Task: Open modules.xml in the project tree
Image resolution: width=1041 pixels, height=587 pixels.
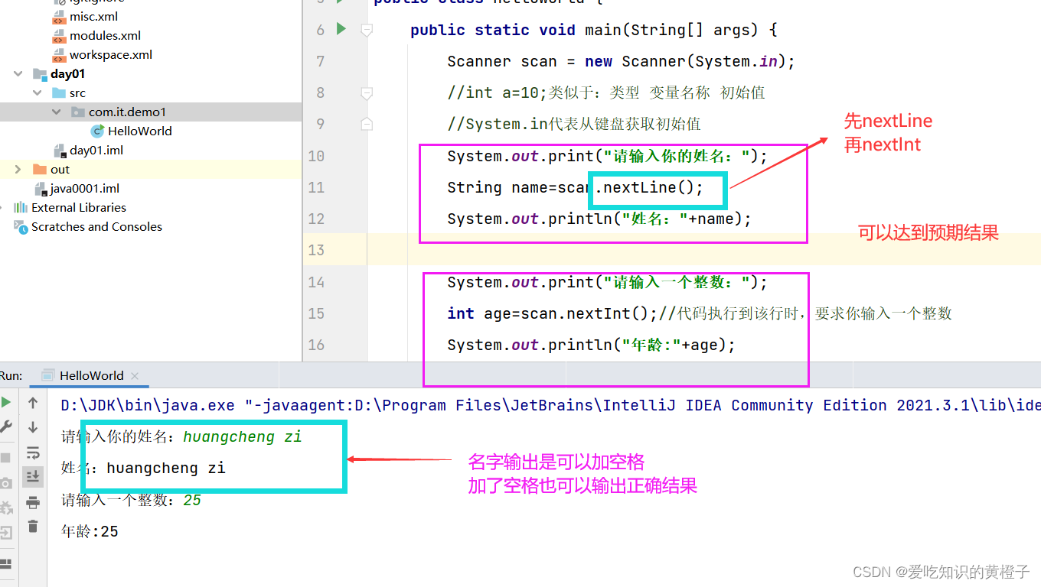Action: point(105,35)
